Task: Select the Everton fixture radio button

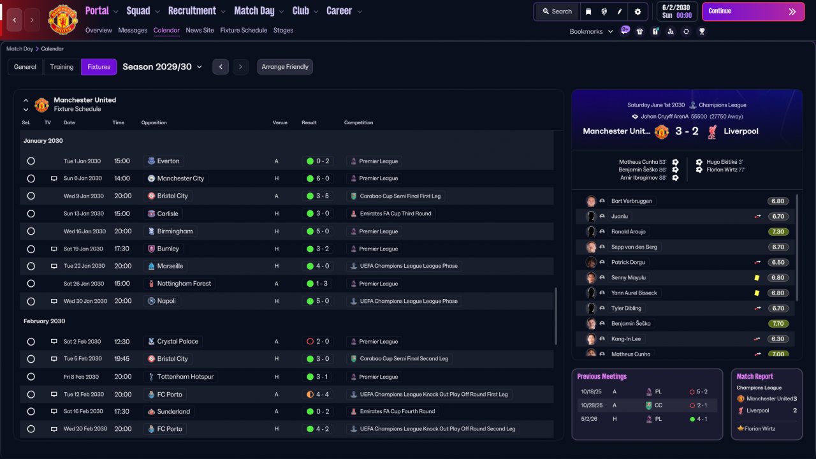Action: click(x=31, y=161)
